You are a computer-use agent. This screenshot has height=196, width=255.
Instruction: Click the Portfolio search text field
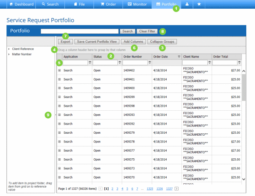pos(80,31)
